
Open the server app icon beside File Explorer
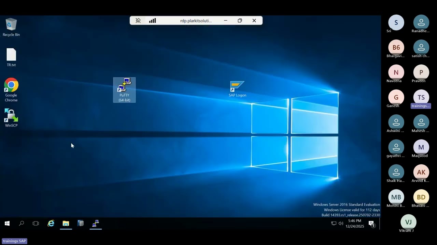coord(81,224)
